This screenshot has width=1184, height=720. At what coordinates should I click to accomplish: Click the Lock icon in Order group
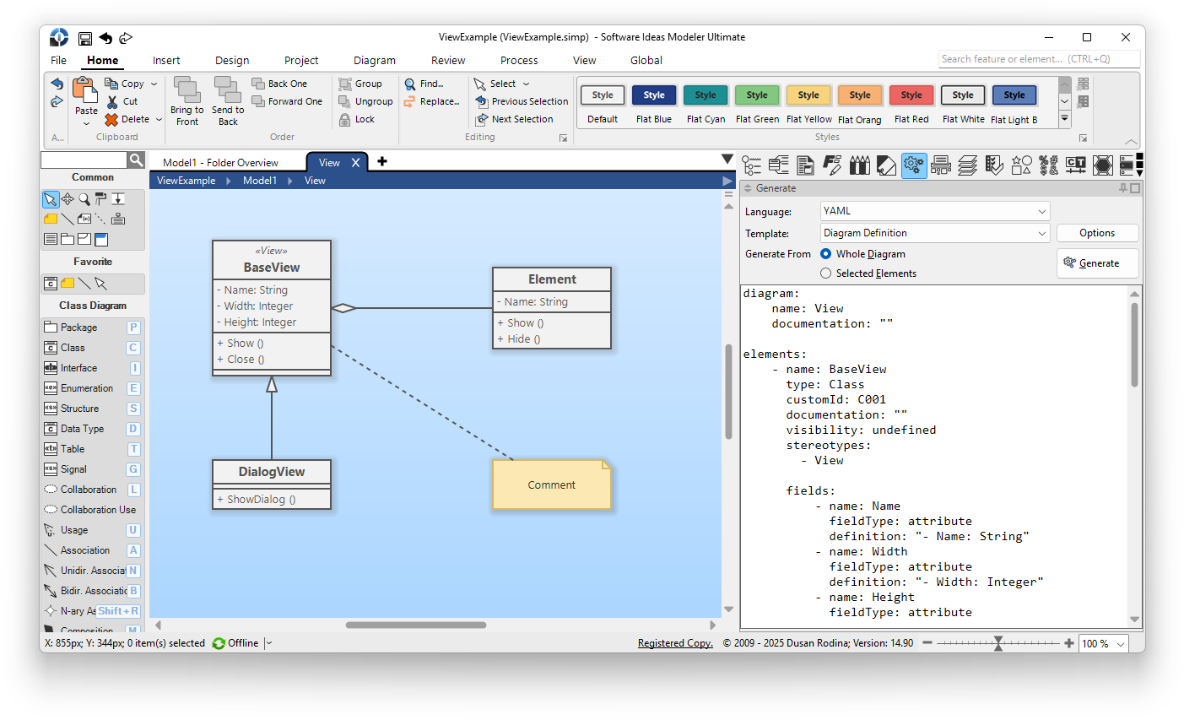(345, 120)
